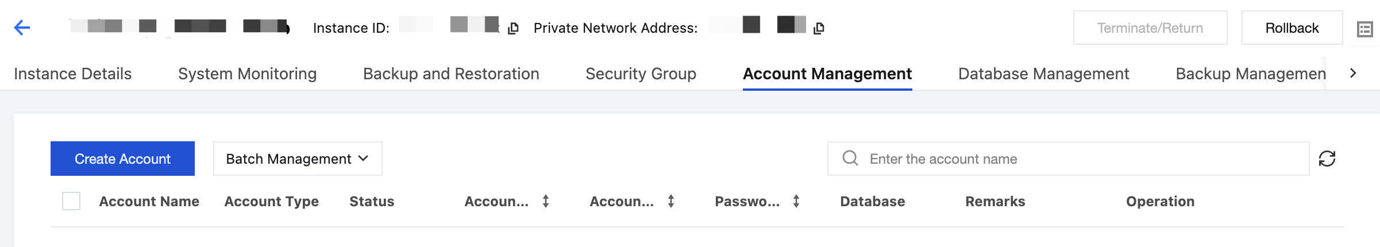Select the Security Group tab
Image resolution: width=1380 pixels, height=247 pixels.
point(641,74)
